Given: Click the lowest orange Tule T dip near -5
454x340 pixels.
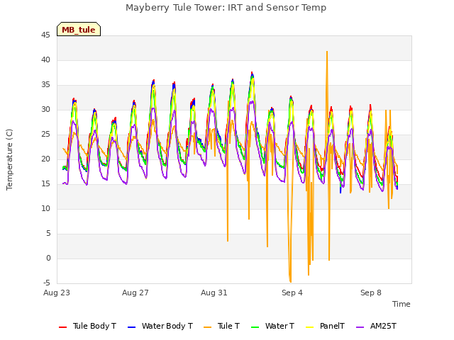Looking at the screenshot, I should click(x=290, y=281).
